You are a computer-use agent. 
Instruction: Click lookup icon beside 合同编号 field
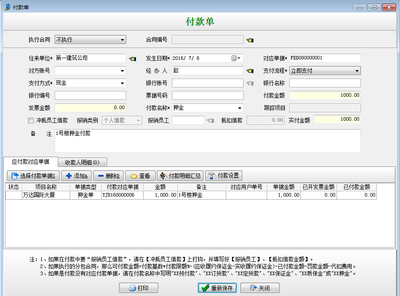coord(250,40)
